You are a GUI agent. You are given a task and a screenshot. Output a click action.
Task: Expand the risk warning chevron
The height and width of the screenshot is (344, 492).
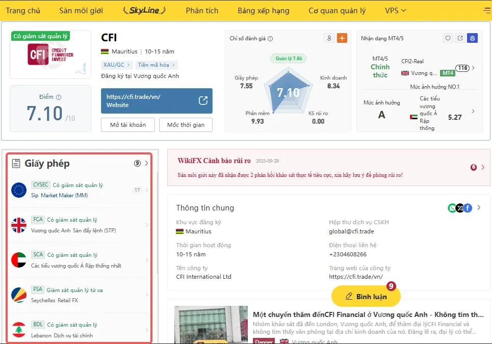(x=483, y=167)
